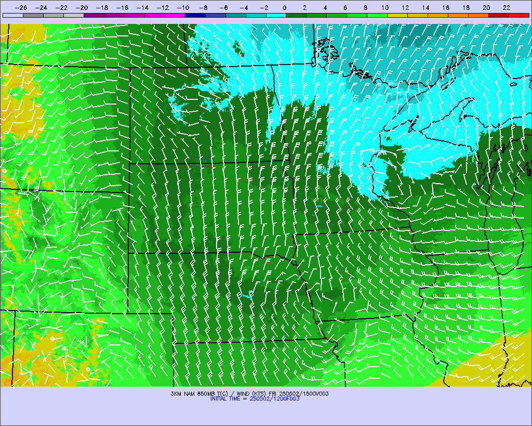Screen dimensions: 532x426
Task: Click the -24 legend label
Action: tap(41, 7)
